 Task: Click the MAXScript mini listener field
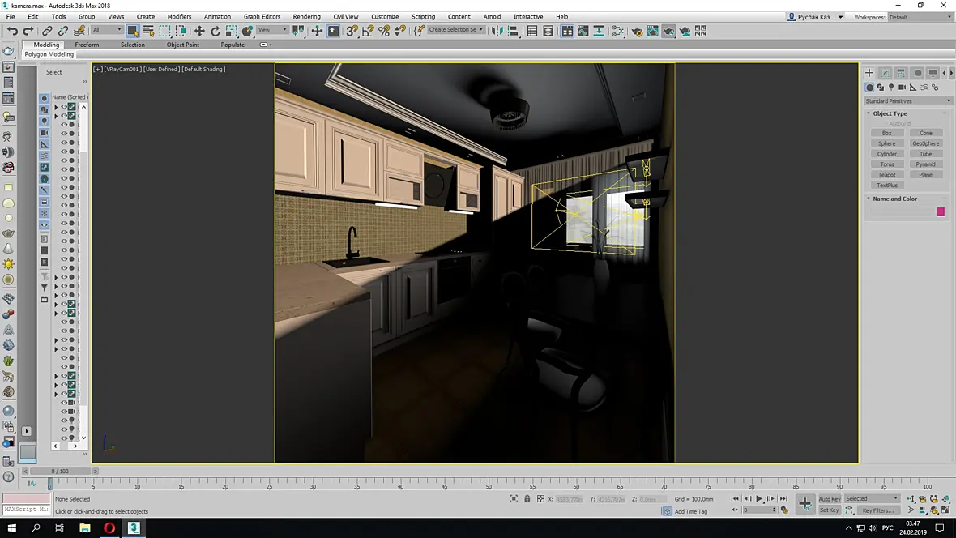(x=26, y=509)
